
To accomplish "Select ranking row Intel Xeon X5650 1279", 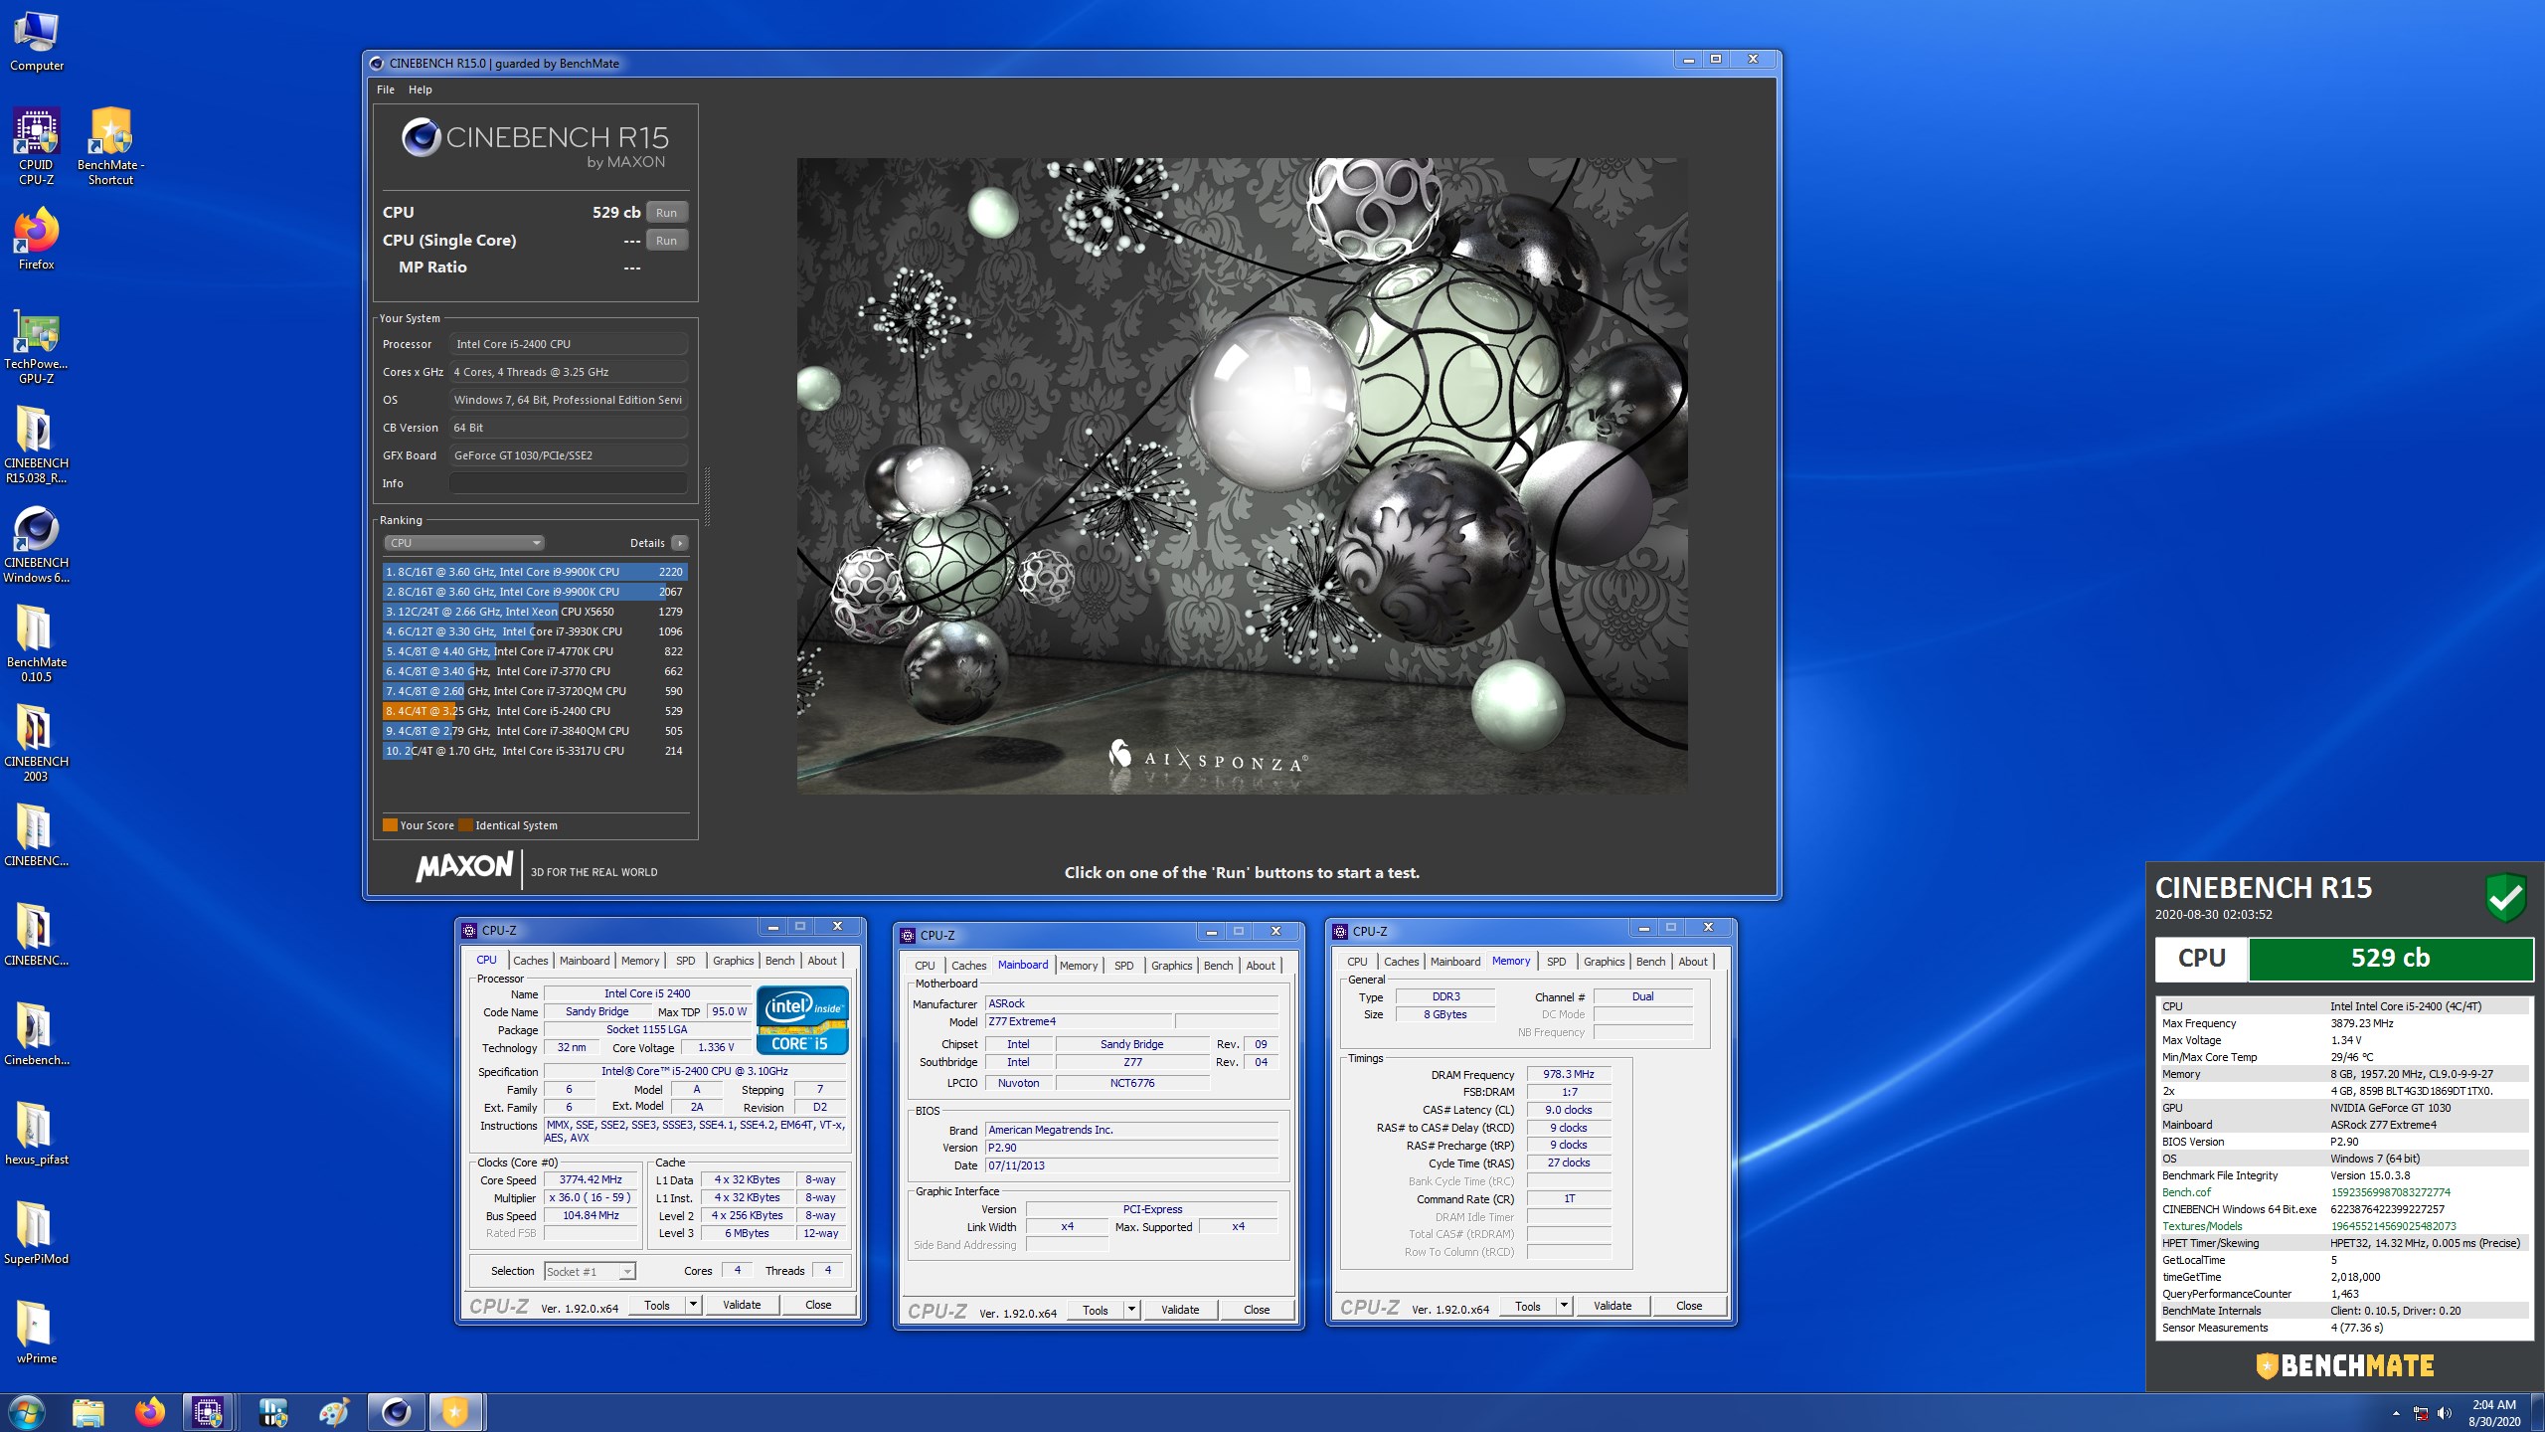I will click(535, 612).
